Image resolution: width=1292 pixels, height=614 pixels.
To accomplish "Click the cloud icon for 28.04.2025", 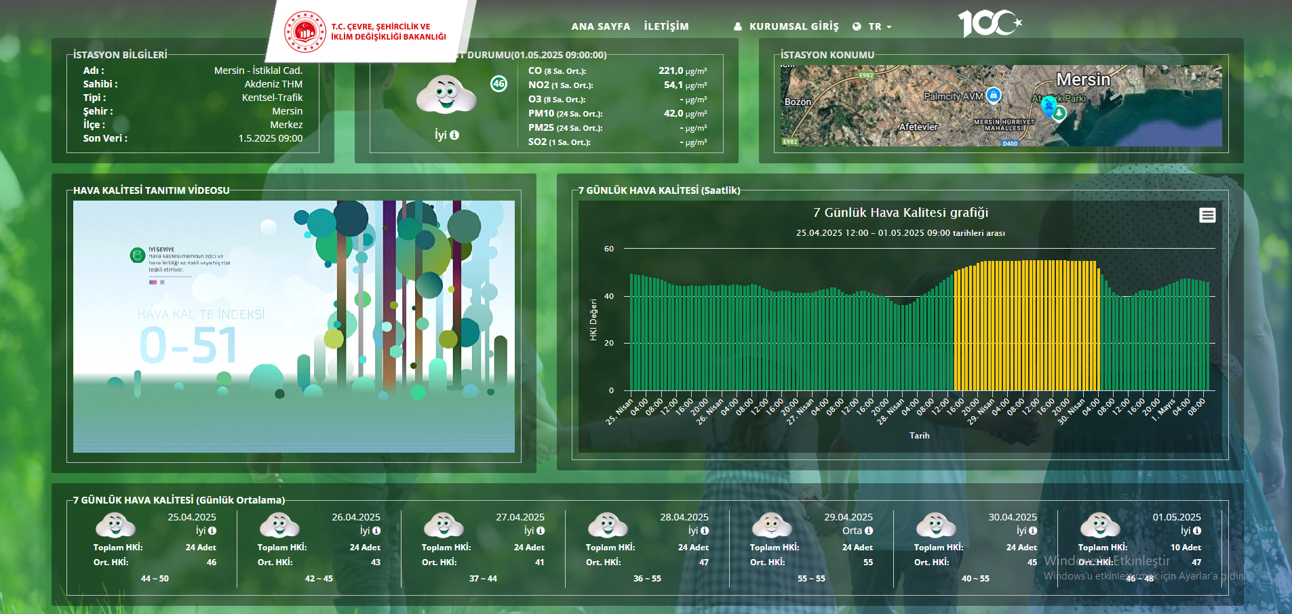I will click(x=608, y=525).
